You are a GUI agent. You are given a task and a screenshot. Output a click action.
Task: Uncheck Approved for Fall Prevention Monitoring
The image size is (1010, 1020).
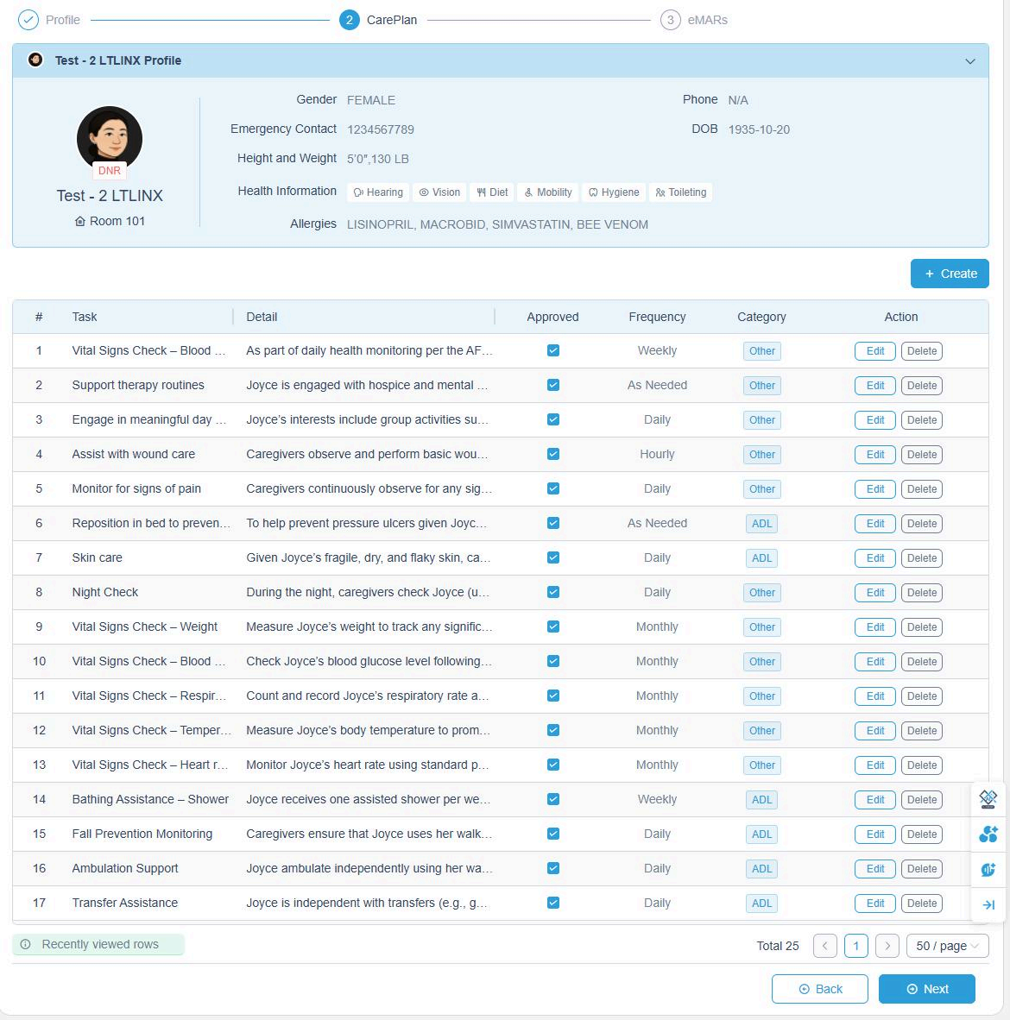tap(553, 834)
